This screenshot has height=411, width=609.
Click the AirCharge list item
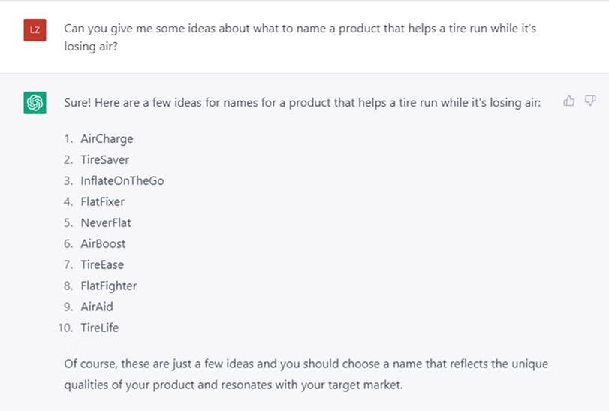pos(107,139)
